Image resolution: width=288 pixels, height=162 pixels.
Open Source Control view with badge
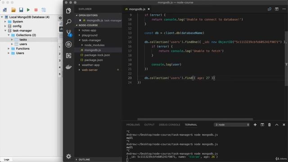[69, 33]
